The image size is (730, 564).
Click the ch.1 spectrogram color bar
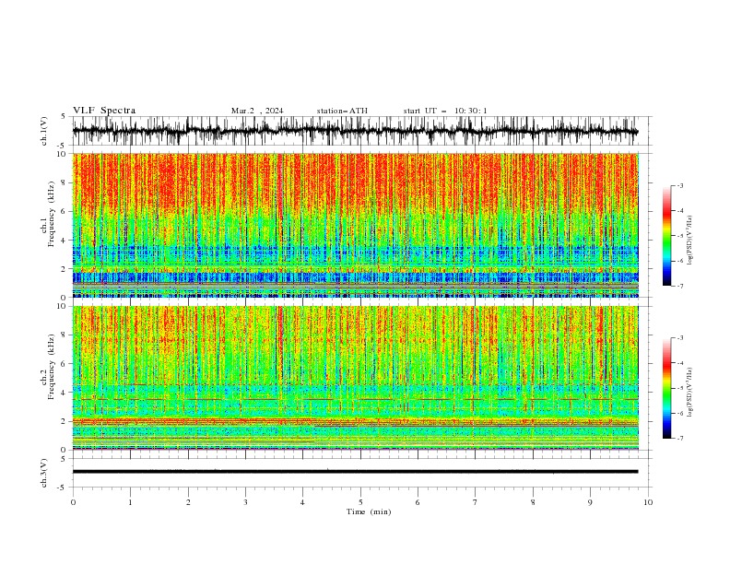(x=666, y=236)
